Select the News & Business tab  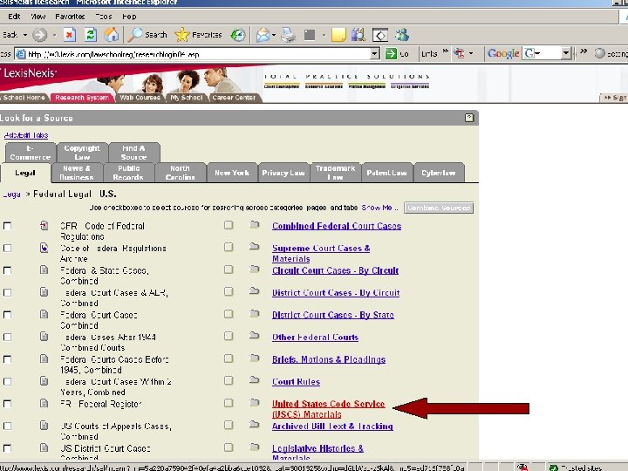pyautogui.click(x=77, y=173)
